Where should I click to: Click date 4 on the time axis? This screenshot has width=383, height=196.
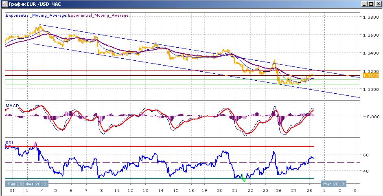tap(42, 191)
